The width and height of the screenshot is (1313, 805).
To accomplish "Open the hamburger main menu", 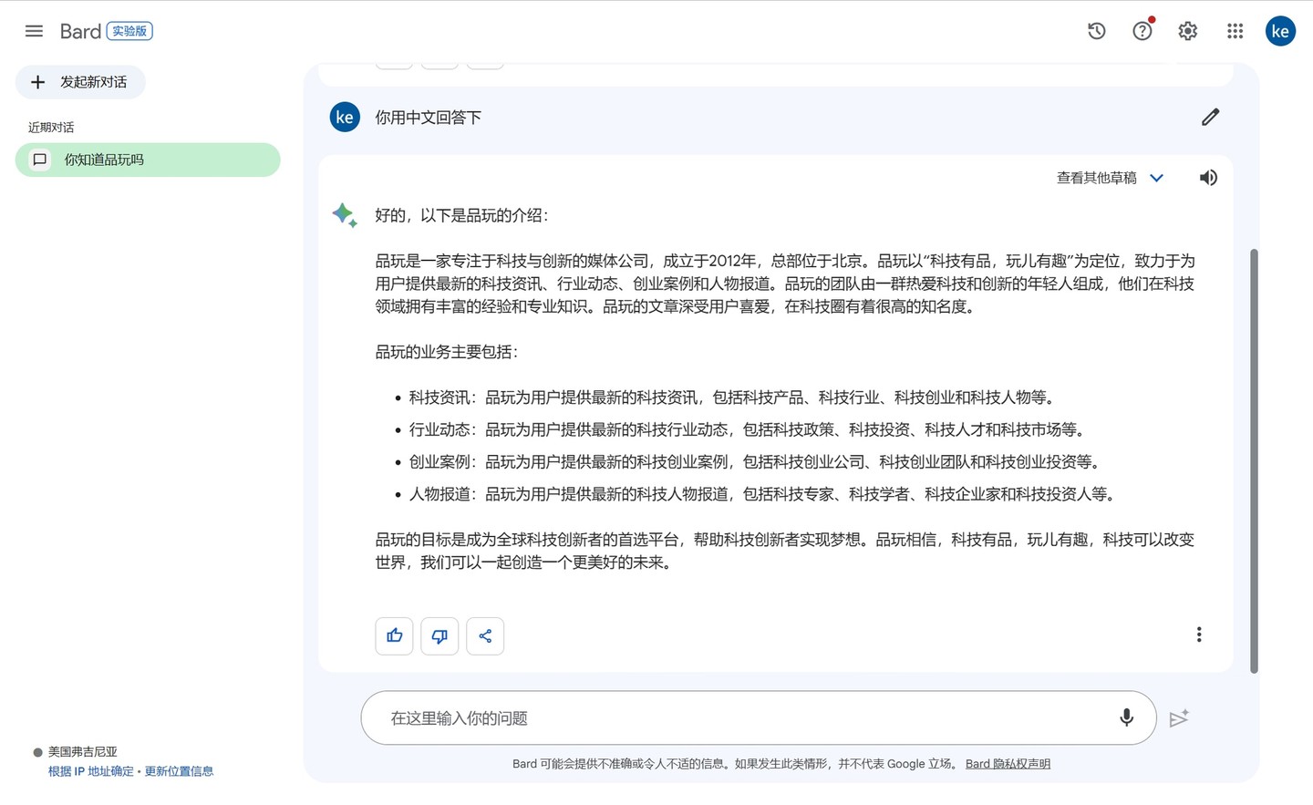I will [x=34, y=31].
